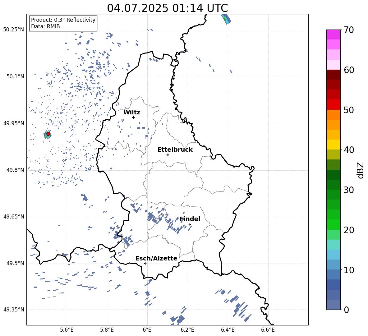
Task: Click the dBZ colorbar axis label
Action: pyautogui.click(x=361, y=170)
